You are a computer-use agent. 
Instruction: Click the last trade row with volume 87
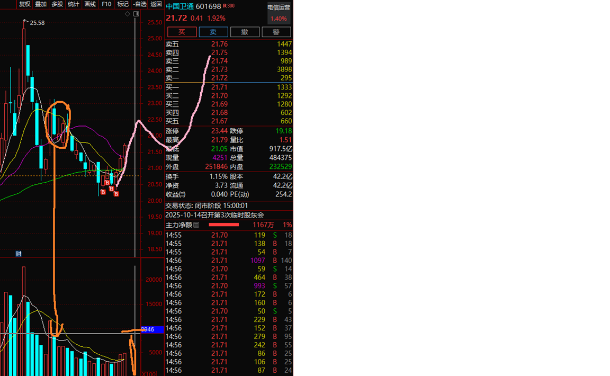229,371
